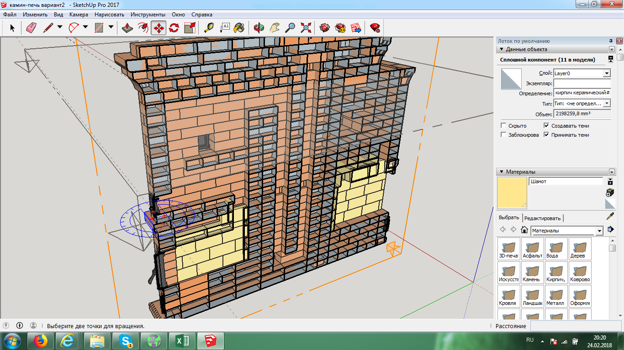The width and height of the screenshot is (624, 350).
Task: Collapse the Данные объекта panel
Action: [x=501, y=49]
